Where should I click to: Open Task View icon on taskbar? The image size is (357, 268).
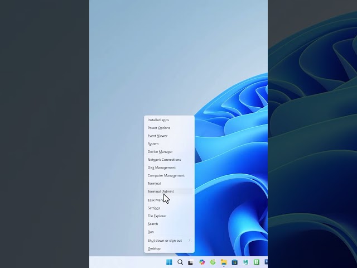[x=191, y=262]
